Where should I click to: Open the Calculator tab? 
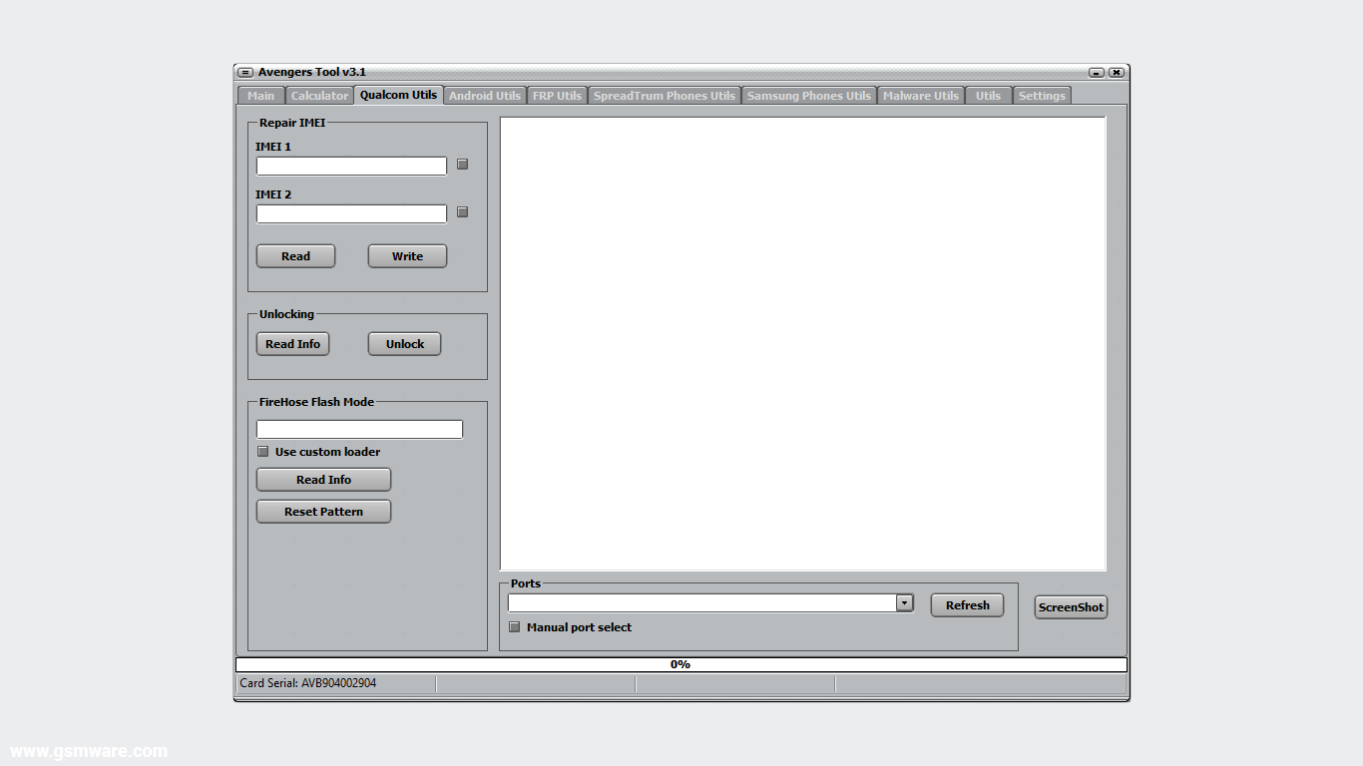(x=319, y=95)
